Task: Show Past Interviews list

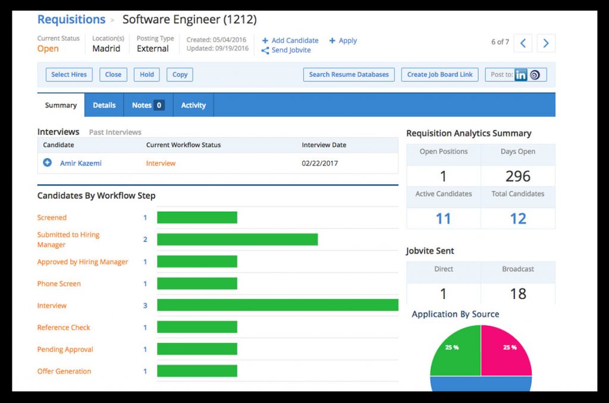Action: (x=115, y=133)
